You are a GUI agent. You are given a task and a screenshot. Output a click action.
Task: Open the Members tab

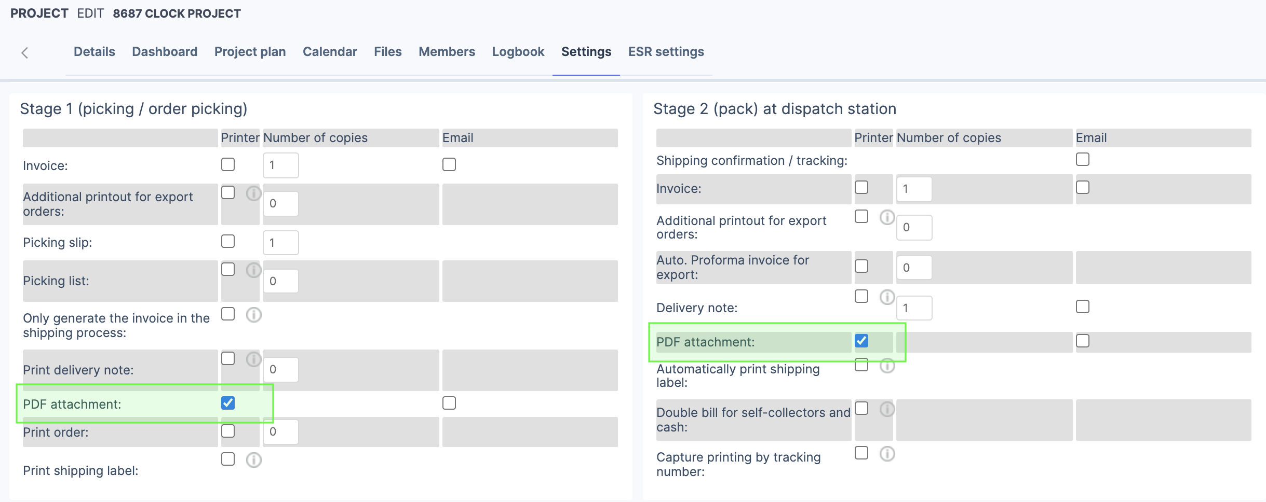pyautogui.click(x=447, y=52)
